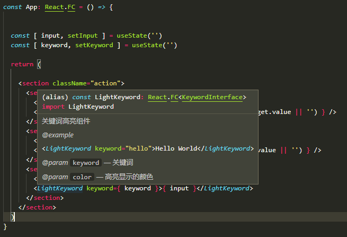
Task: Click KeywordInterface in the hover tooltip
Action: pyautogui.click(x=212, y=97)
